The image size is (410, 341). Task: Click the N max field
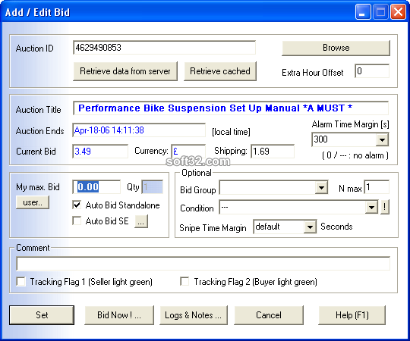tap(377, 187)
